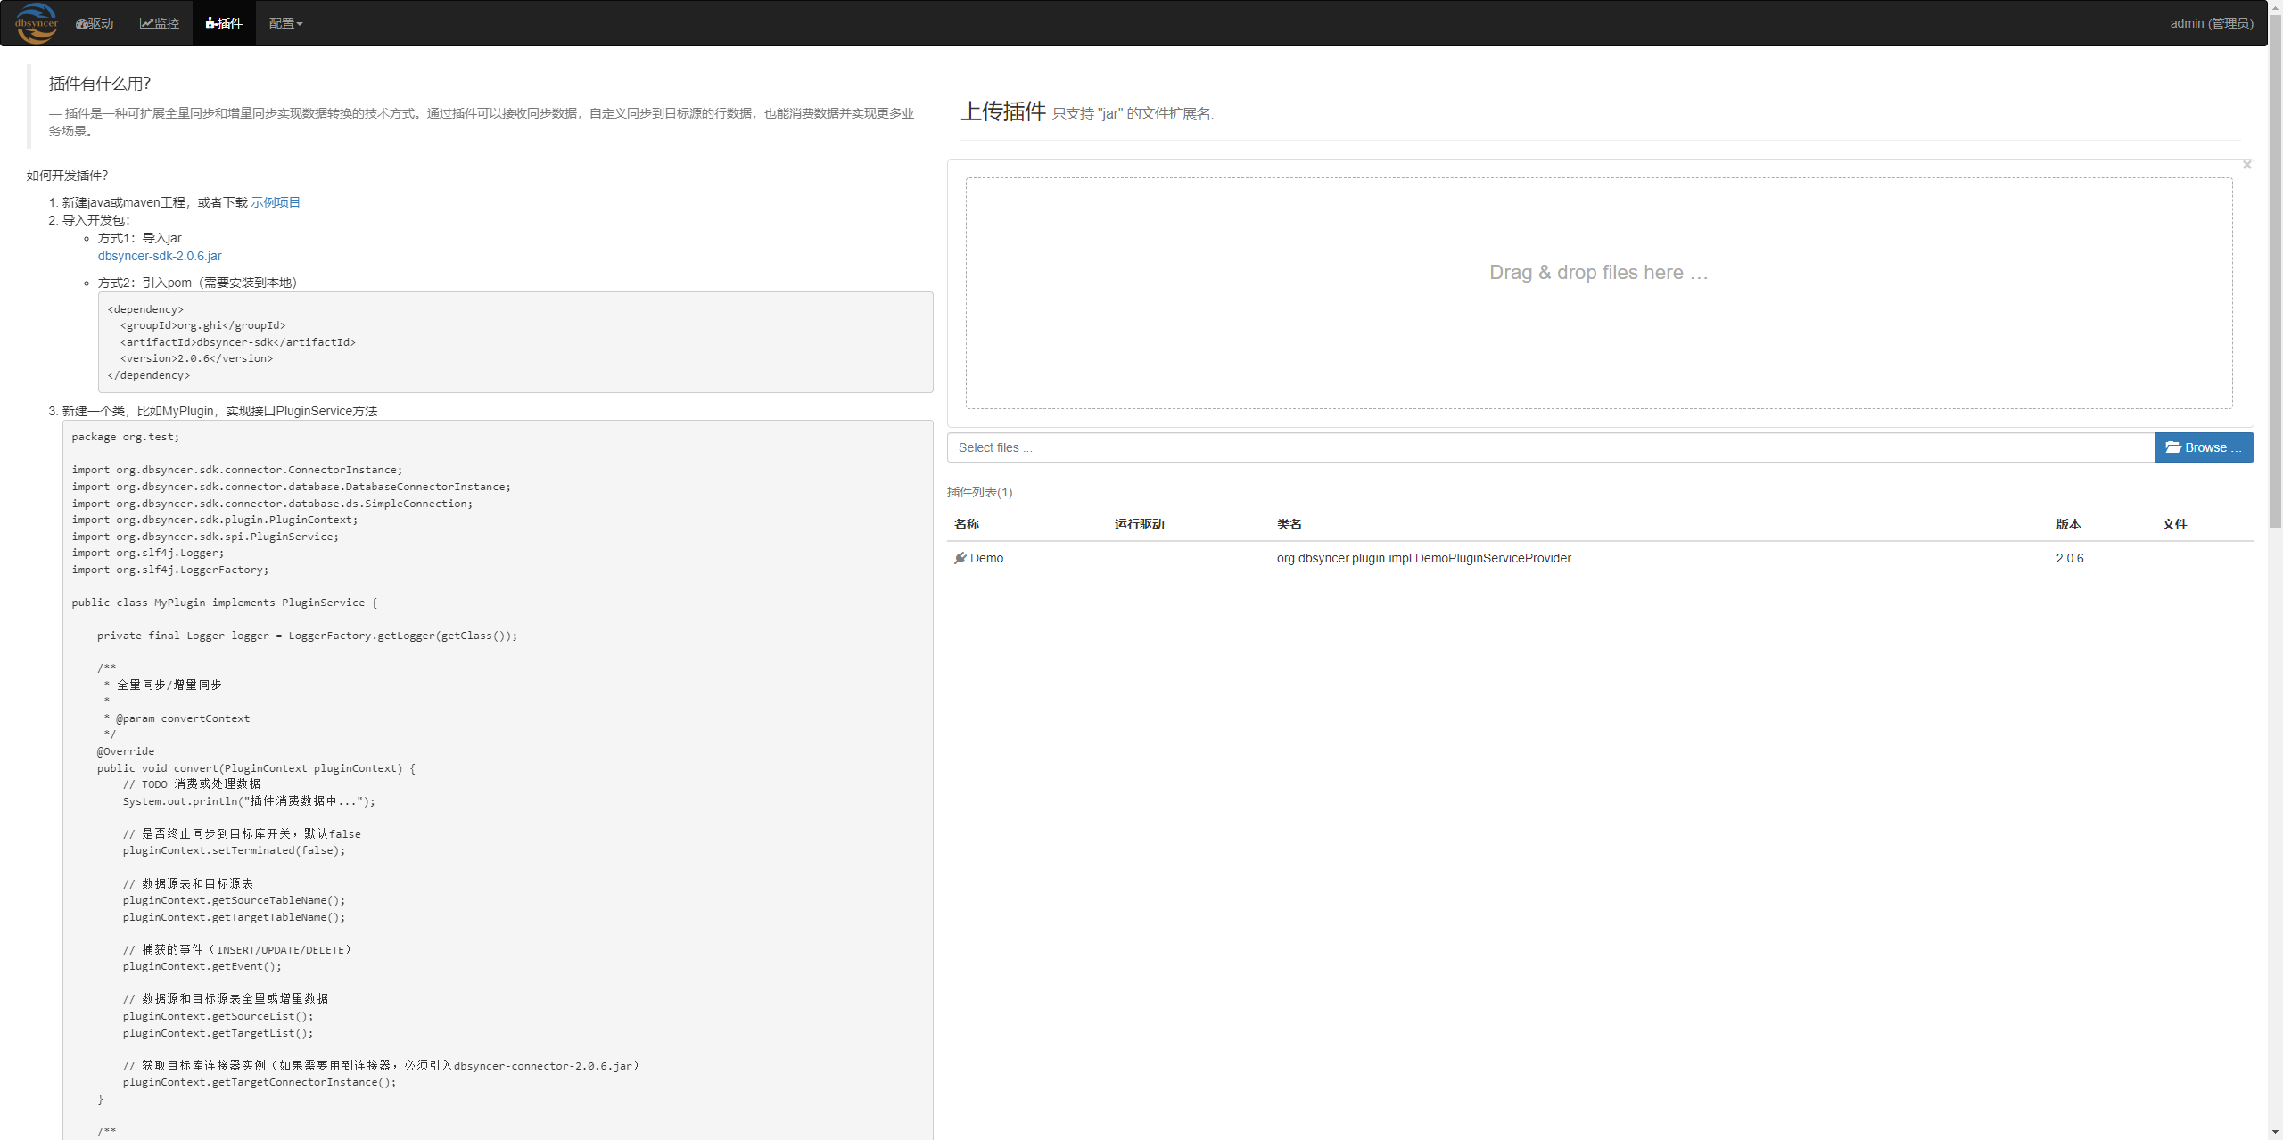The height and width of the screenshot is (1140, 2283).
Task: Select the Demo plugin name
Action: click(x=986, y=558)
